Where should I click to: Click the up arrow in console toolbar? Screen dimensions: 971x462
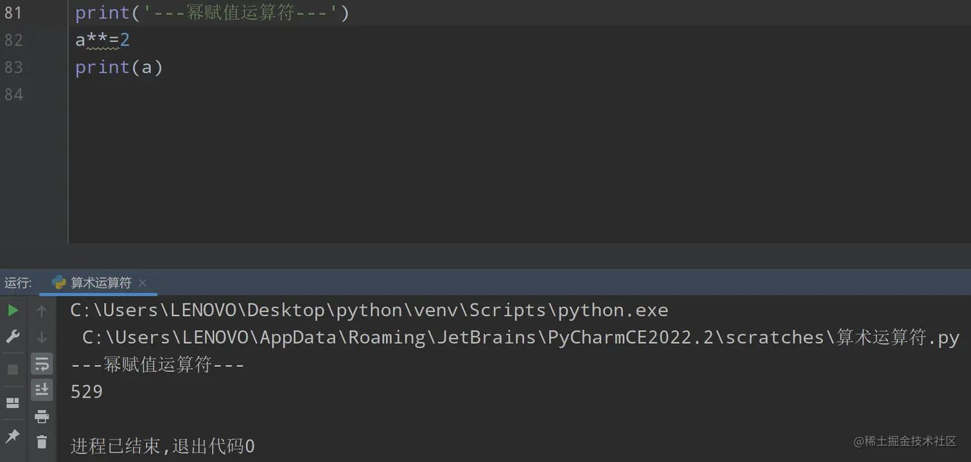point(42,312)
